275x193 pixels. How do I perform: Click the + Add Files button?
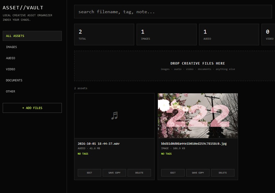pyautogui.click(x=32, y=108)
